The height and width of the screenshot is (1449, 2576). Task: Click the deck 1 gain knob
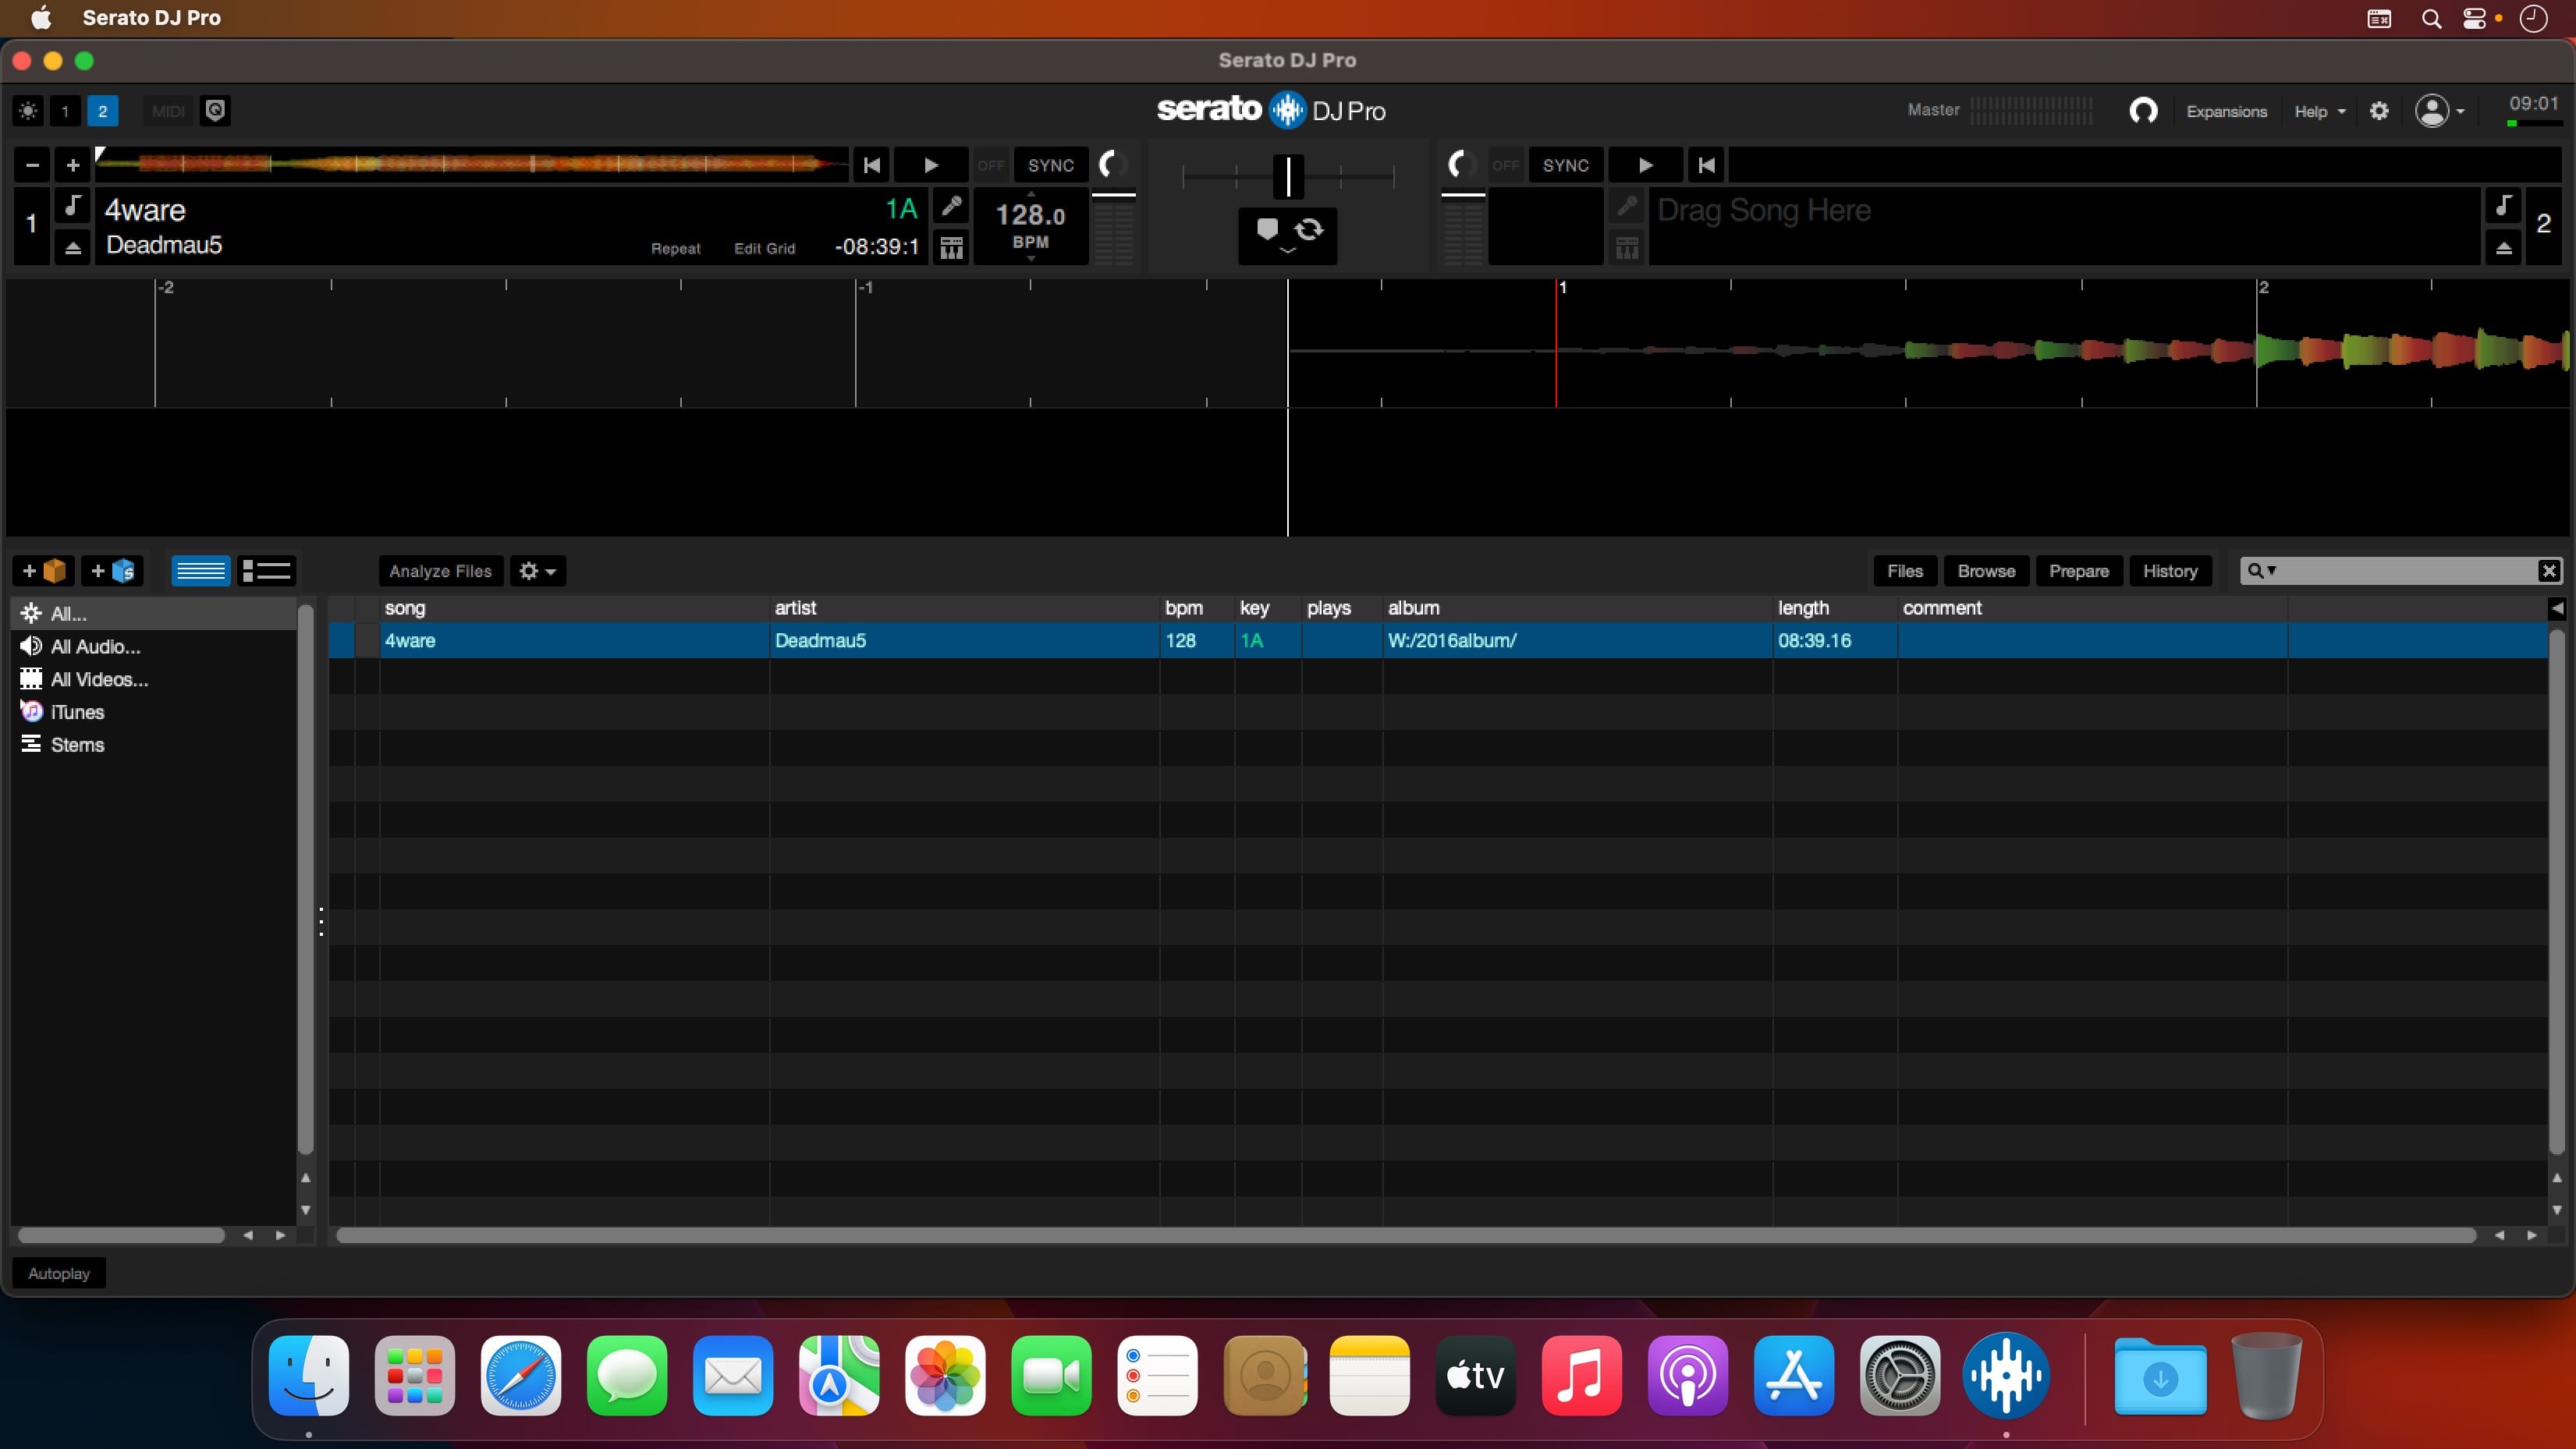click(1113, 165)
